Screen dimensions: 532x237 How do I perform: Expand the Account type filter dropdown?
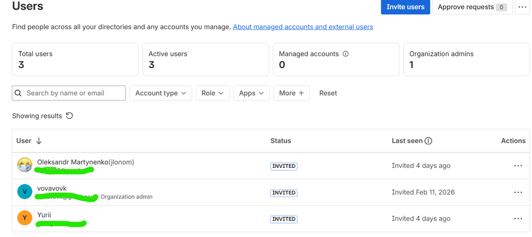pos(161,93)
